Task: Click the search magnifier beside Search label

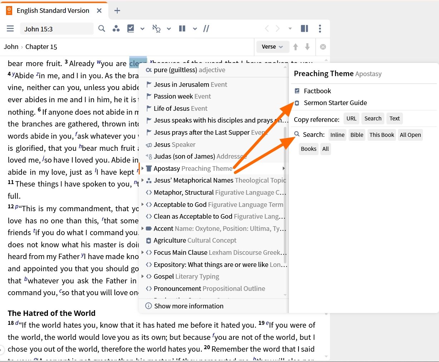Action: tap(297, 134)
